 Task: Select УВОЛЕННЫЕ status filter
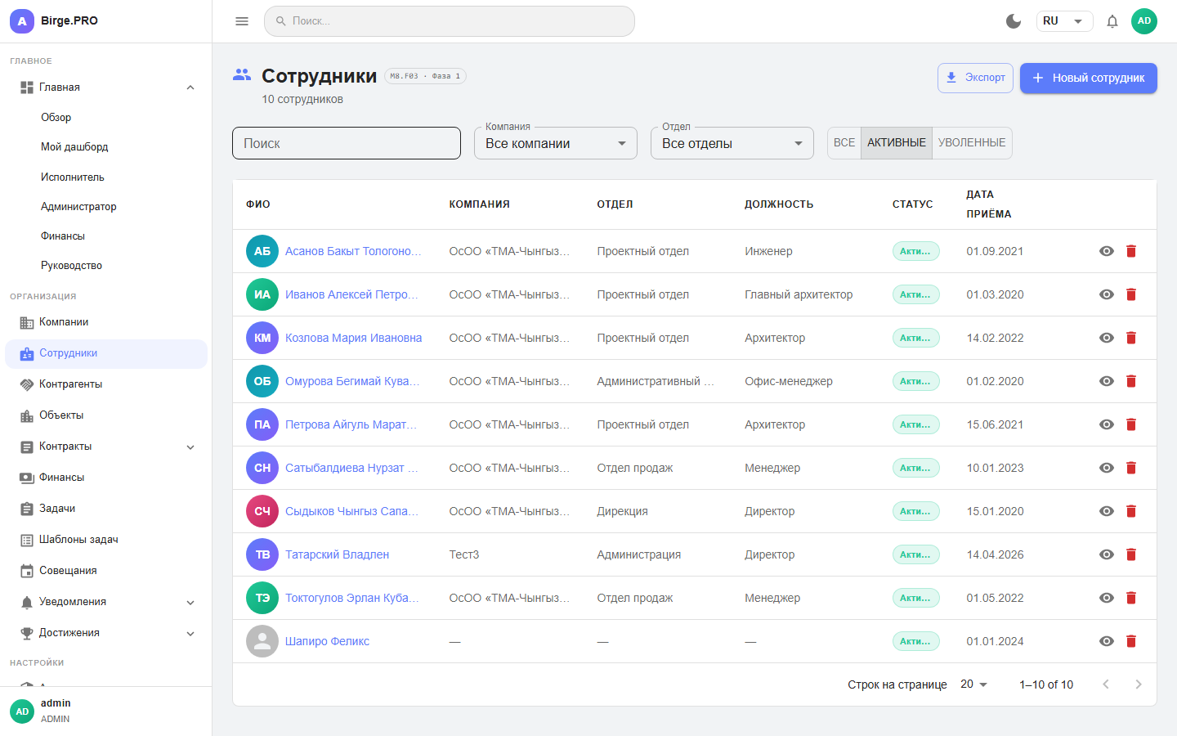971,143
